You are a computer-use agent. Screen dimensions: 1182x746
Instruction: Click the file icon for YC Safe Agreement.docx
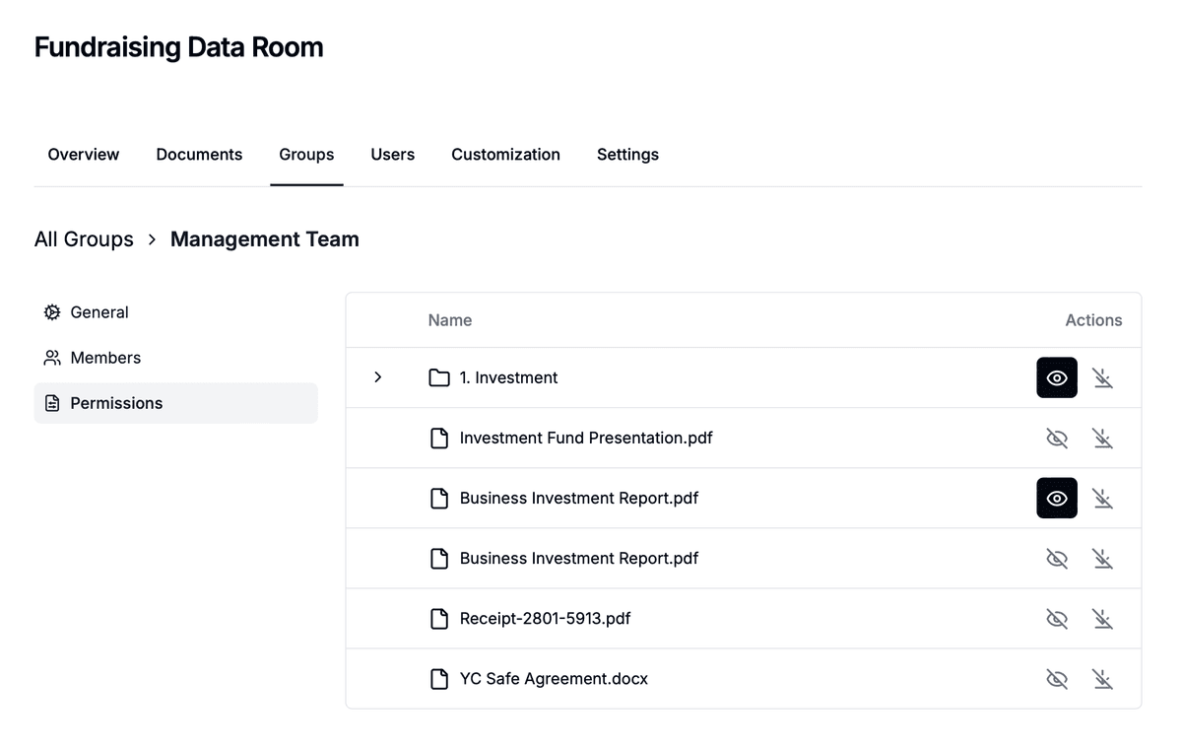coord(439,679)
